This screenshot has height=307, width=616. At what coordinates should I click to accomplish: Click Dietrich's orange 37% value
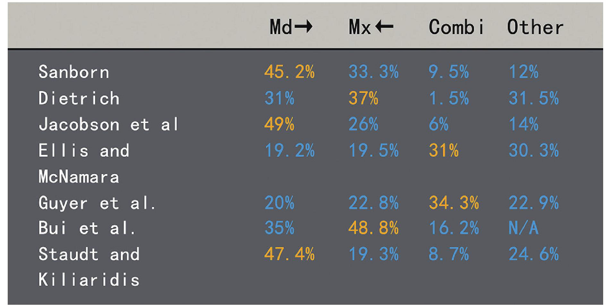pos(364,98)
